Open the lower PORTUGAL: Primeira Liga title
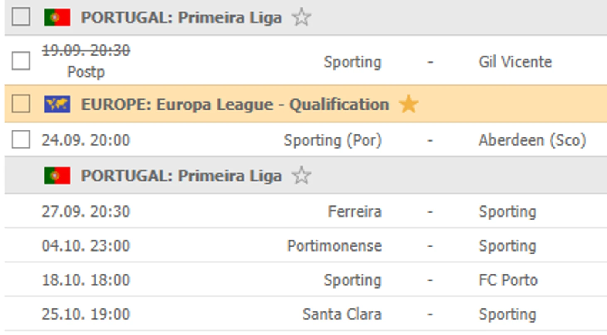The image size is (607, 335). (x=181, y=176)
